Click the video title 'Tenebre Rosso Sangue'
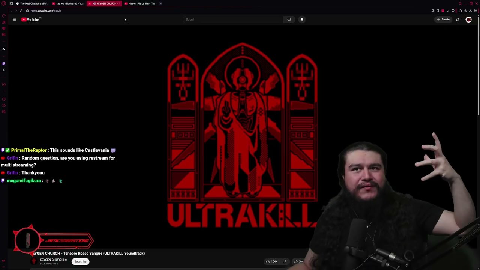Viewport: 480px width, 270px height. coord(89,253)
